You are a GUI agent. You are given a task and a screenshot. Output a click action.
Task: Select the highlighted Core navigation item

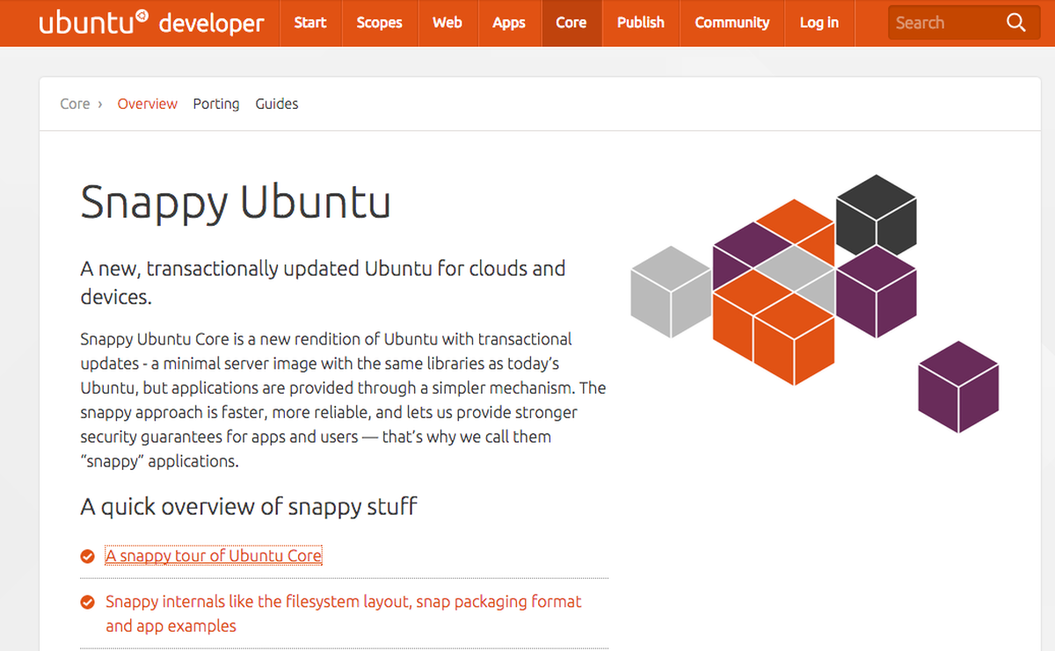[571, 23]
